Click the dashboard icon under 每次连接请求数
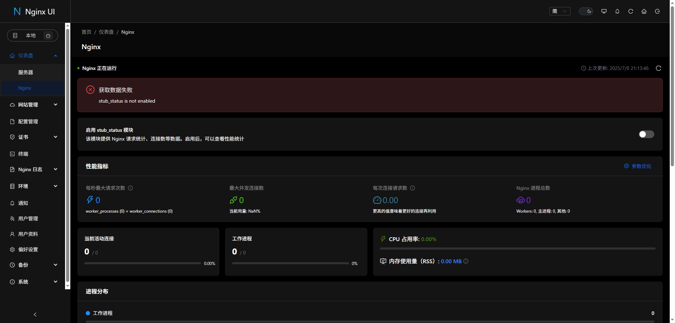The width and height of the screenshot is (675, 323). tap(377, 200)
